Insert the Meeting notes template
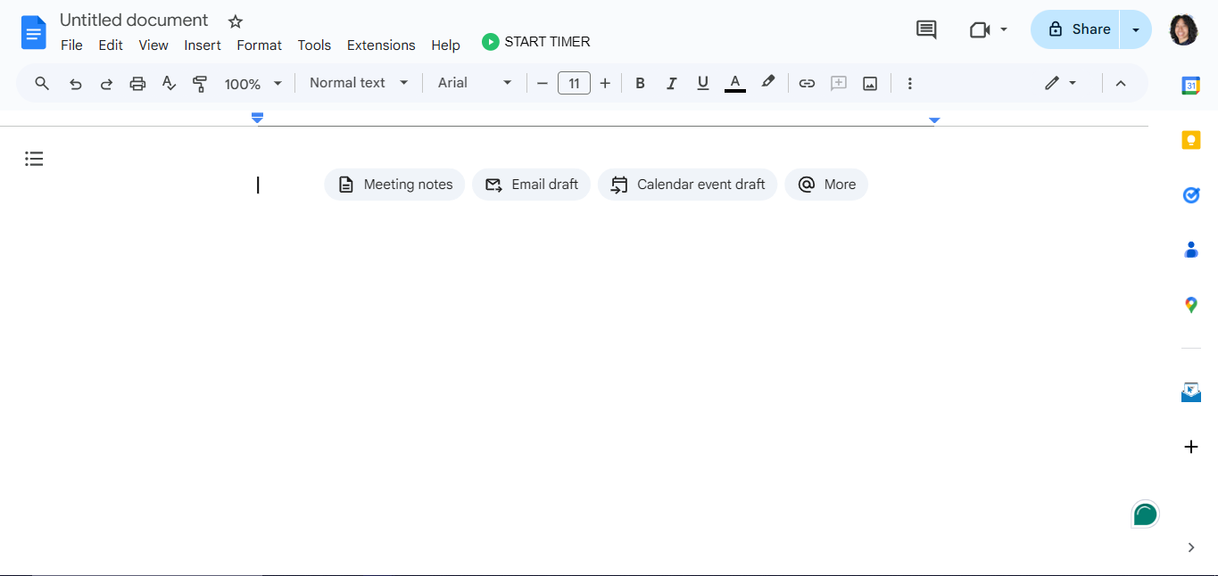Viewport: 1218px width, 576px height. pos(394,185)
